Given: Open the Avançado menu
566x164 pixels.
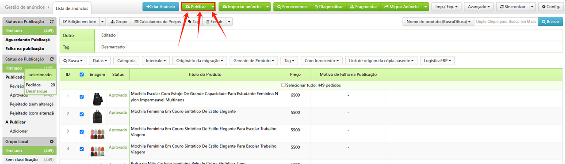Looking at the screenshot, I should (x=479, y=7).
